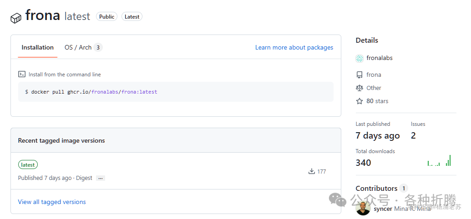Open View all tagged versions link

pos(52,202)
